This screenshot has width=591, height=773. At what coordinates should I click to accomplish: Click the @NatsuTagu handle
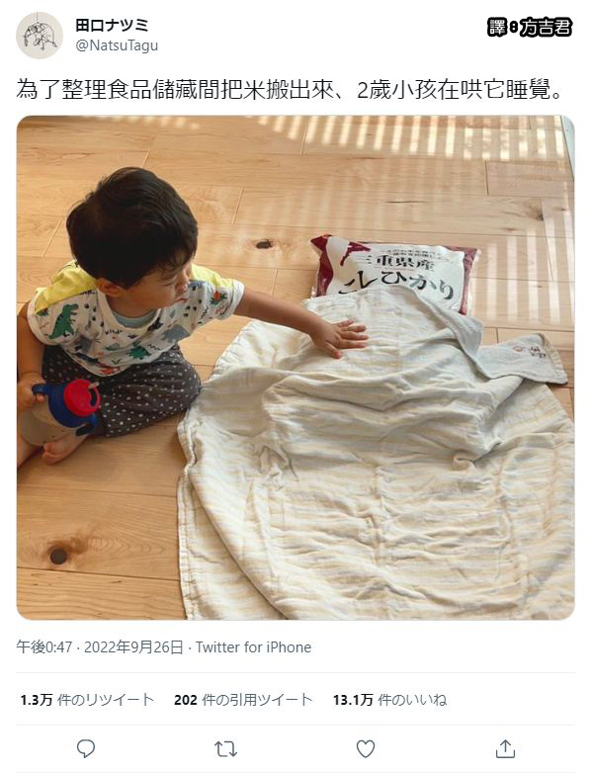click(117, 45)
